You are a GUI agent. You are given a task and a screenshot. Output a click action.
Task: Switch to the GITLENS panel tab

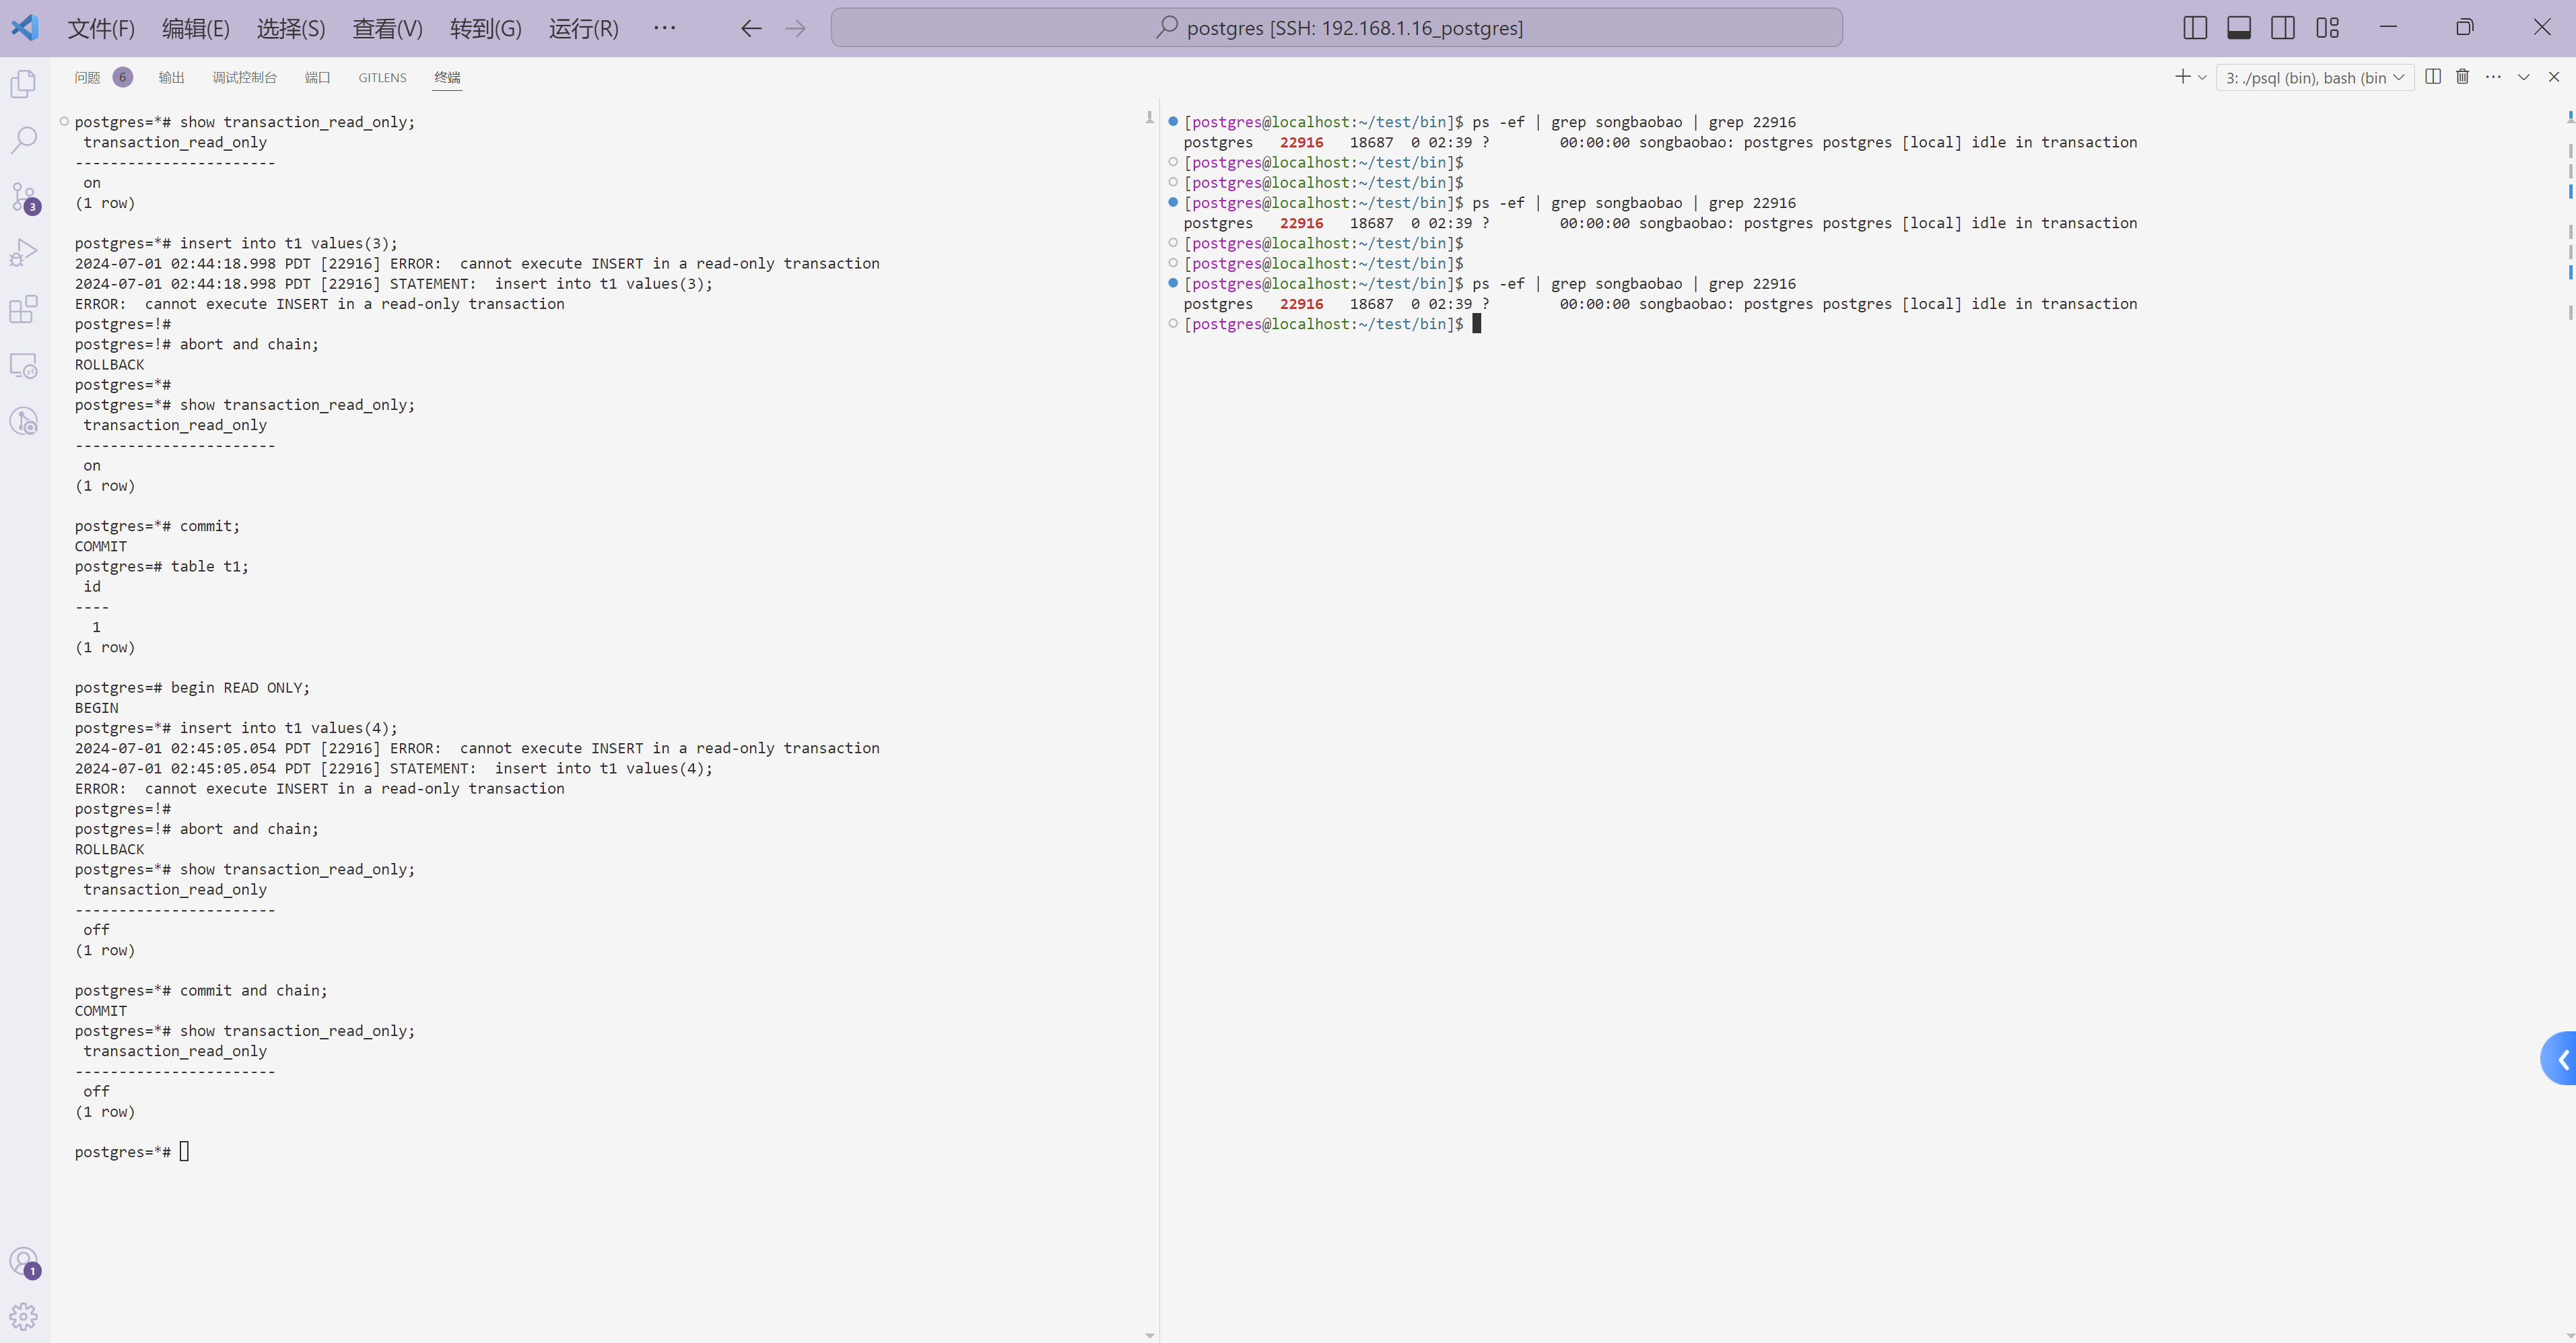382,77
